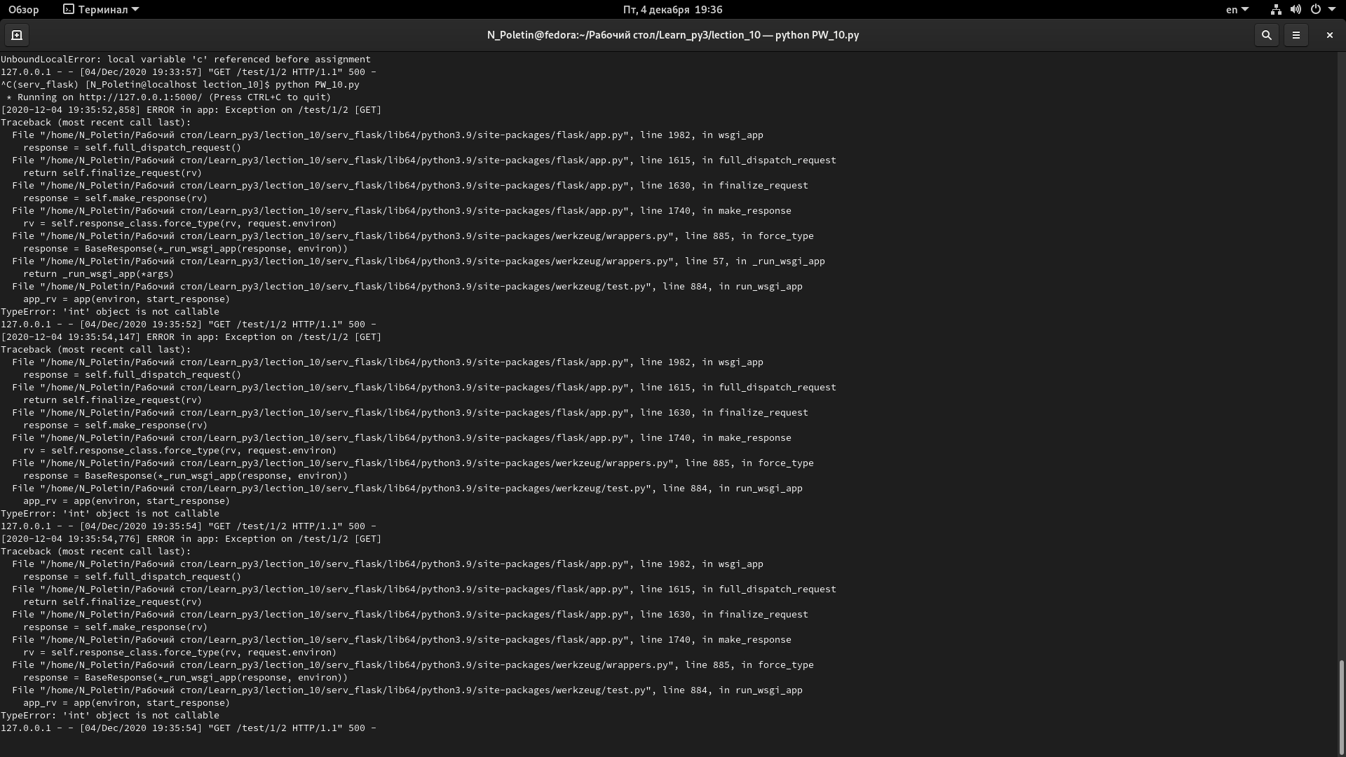Expand the system menu arrow
The height and width of the screenshot is (757, 1346).
coord(1332,10)
